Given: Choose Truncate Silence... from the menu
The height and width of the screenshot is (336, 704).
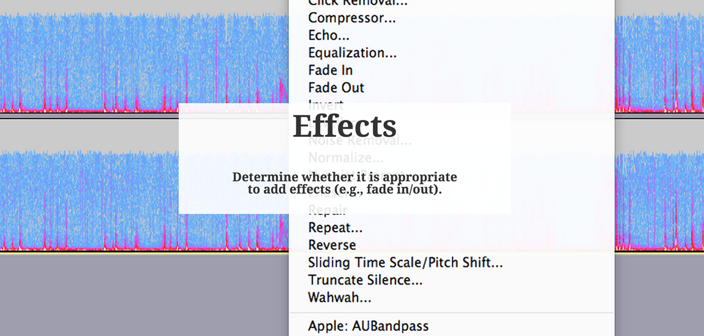Looking at the screenshot, I should (x=365, y=280).
